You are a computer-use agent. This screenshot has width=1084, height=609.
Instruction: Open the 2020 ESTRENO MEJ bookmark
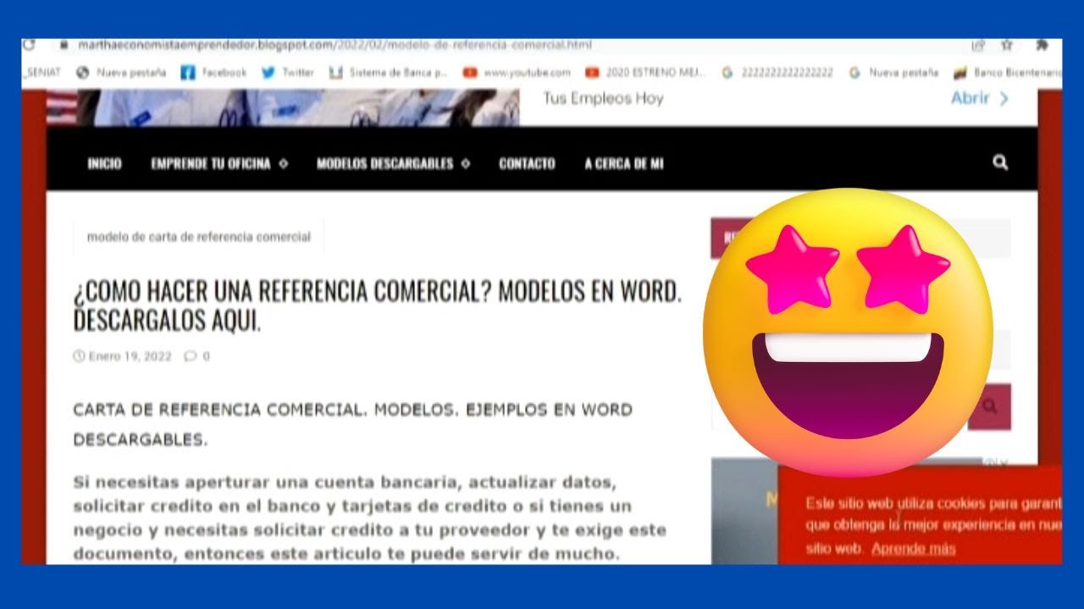tap(645, 73)
